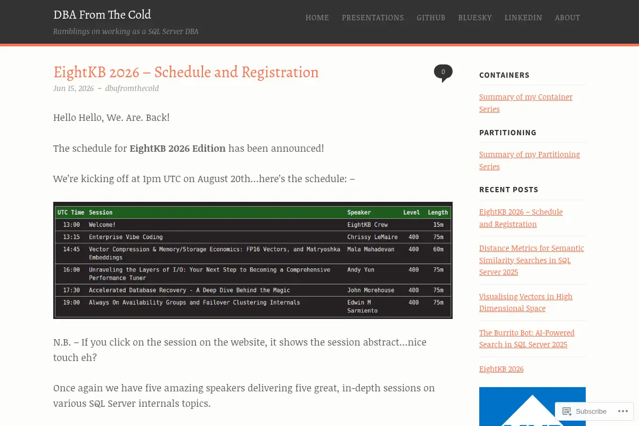Click the DBA From The Cold site title
The width and height of the screenshot is (639, 426).
click(x=102, y=14)
